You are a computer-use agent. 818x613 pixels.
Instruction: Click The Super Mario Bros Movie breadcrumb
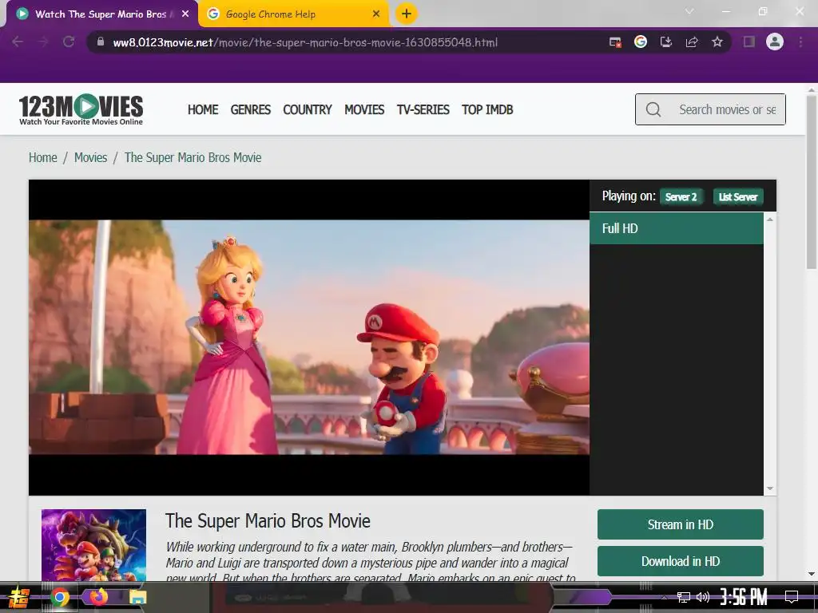point(193,157)
